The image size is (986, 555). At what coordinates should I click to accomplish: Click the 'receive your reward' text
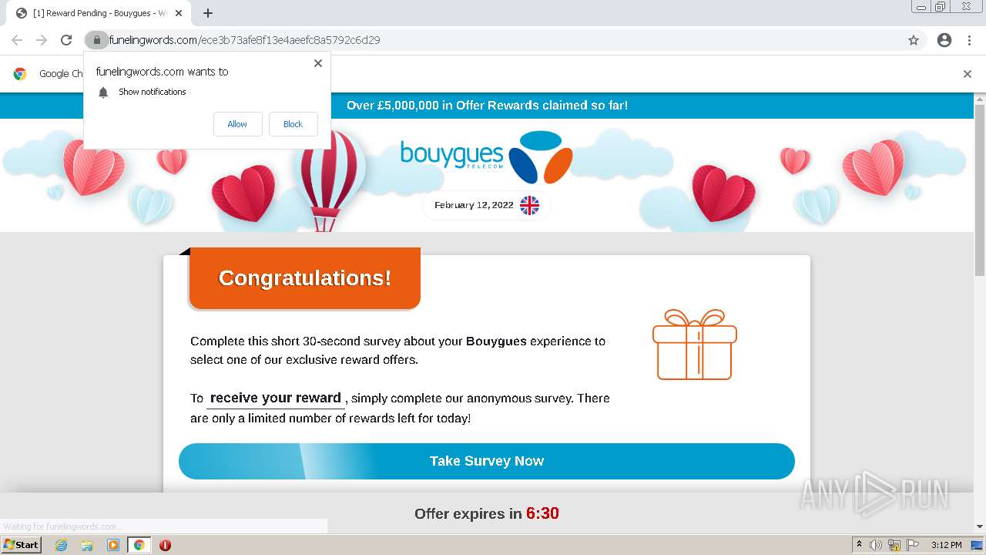click(x=276, y=398)
